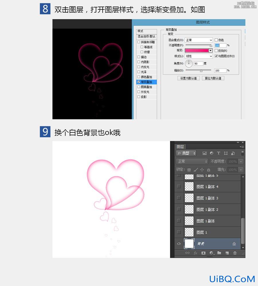The width and height of the screenshot is (258, 286).
Task: Click the lock icon on 背景 layer
Action: pyautogui.click(x=234, y=243)
